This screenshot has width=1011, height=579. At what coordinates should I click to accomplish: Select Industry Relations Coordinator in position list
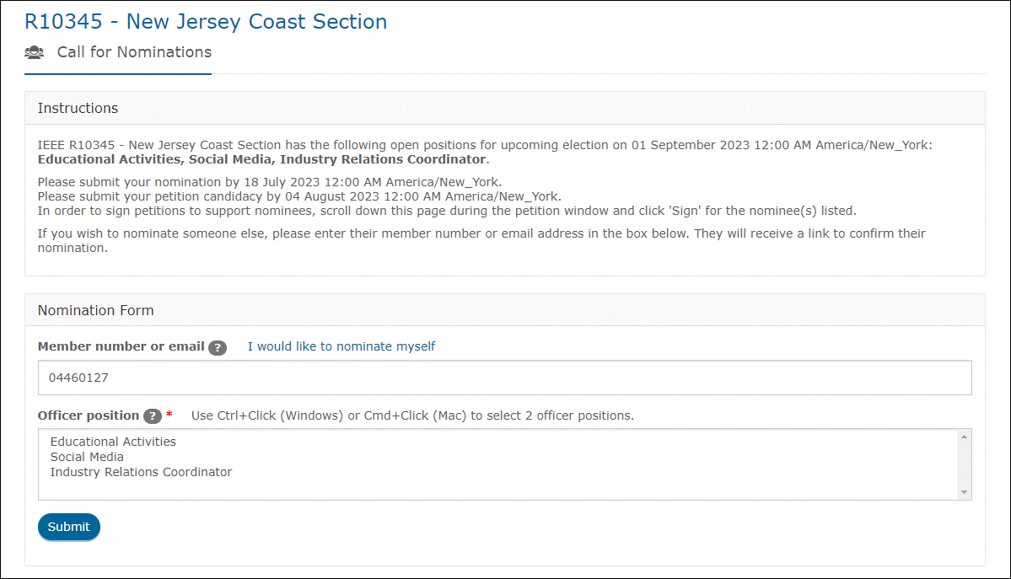[141, 472]
